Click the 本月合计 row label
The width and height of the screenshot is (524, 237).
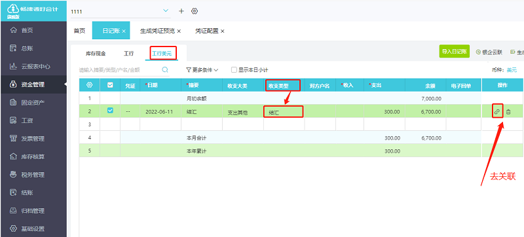196,137
